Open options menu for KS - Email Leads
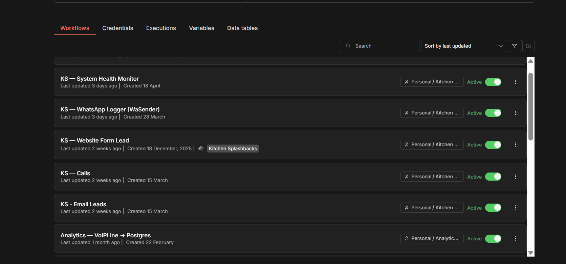This screenshot has width=566, height=264. (516, 208)
